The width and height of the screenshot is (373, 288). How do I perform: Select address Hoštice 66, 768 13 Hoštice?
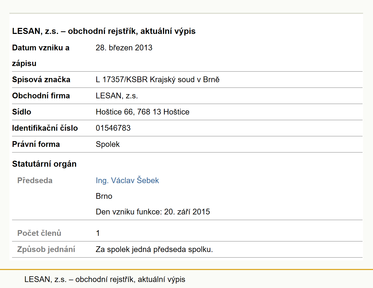pyautogui.click(x=143, y=112)
